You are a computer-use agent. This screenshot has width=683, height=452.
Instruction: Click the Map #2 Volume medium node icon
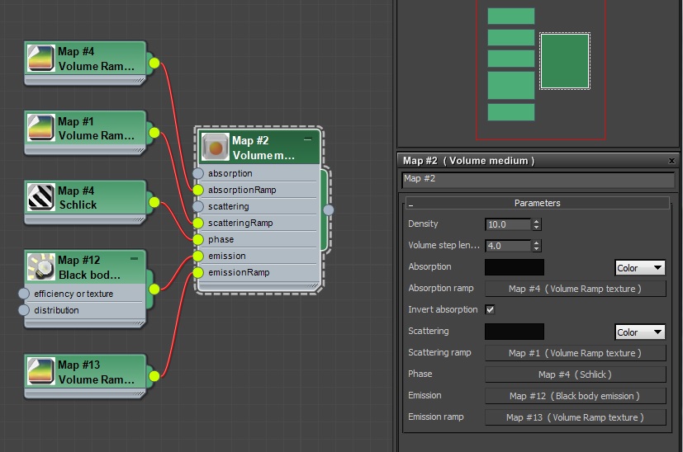pos(215,148)
